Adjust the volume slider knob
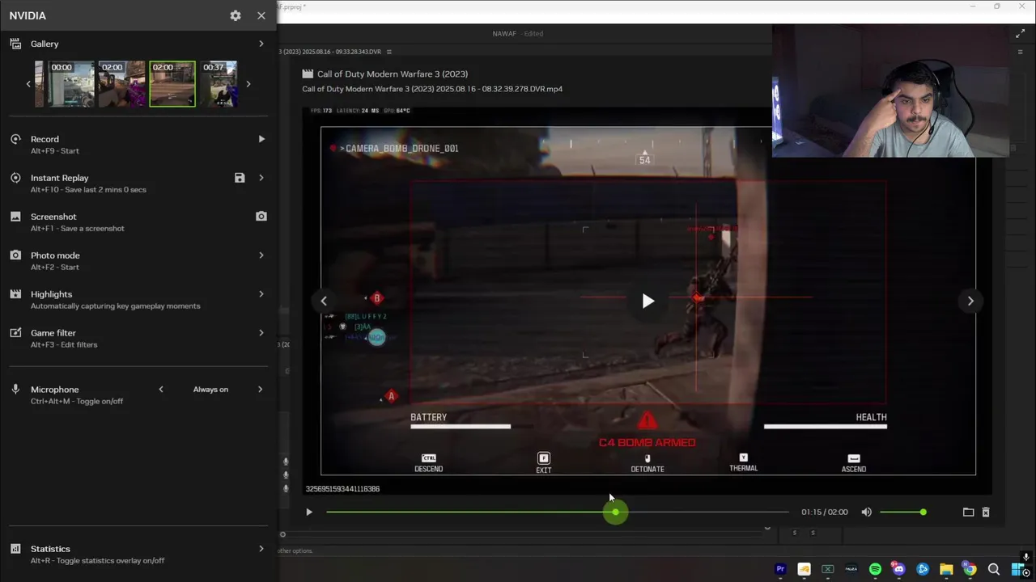 (x=923, y=512)
